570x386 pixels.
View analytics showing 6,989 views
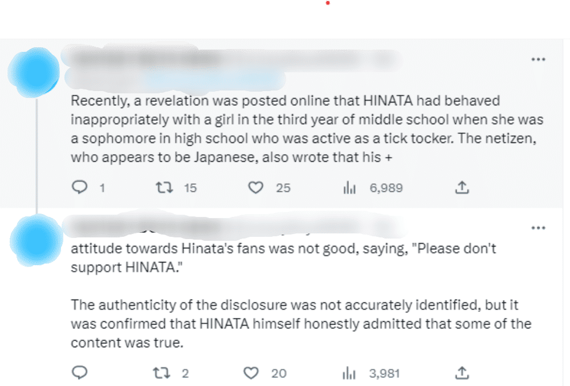349,187
